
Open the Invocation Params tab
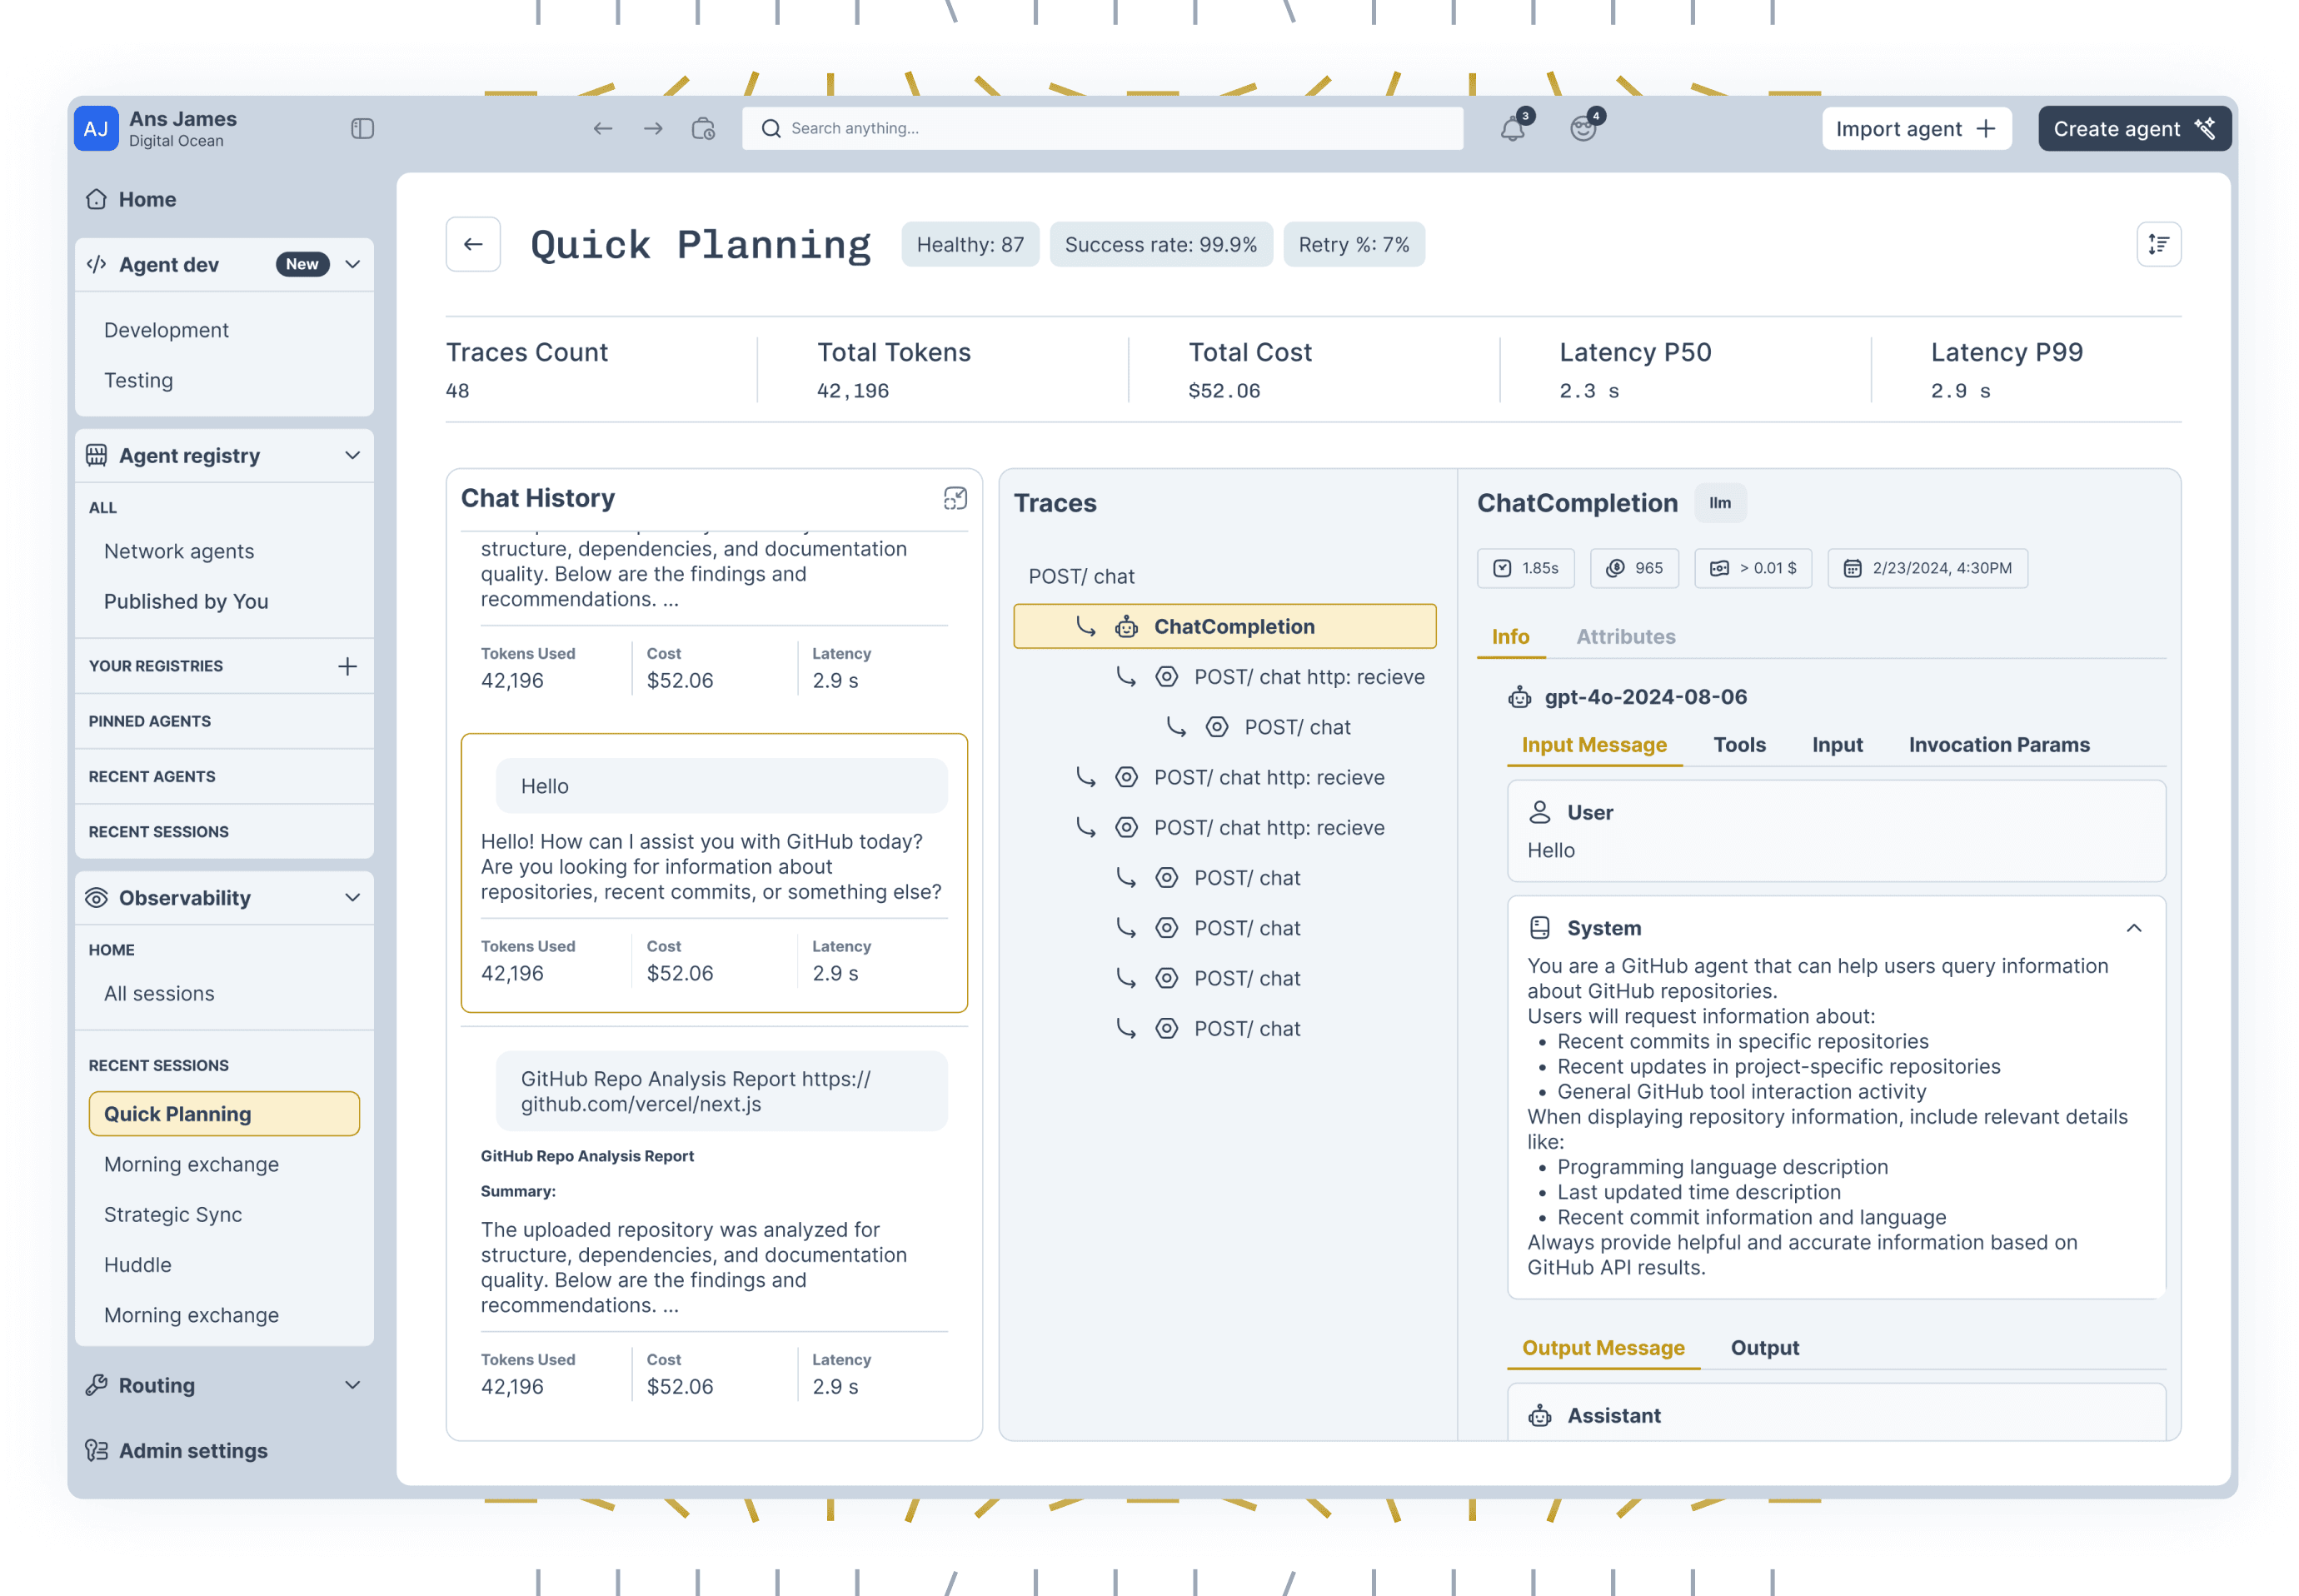(1998, 745)
